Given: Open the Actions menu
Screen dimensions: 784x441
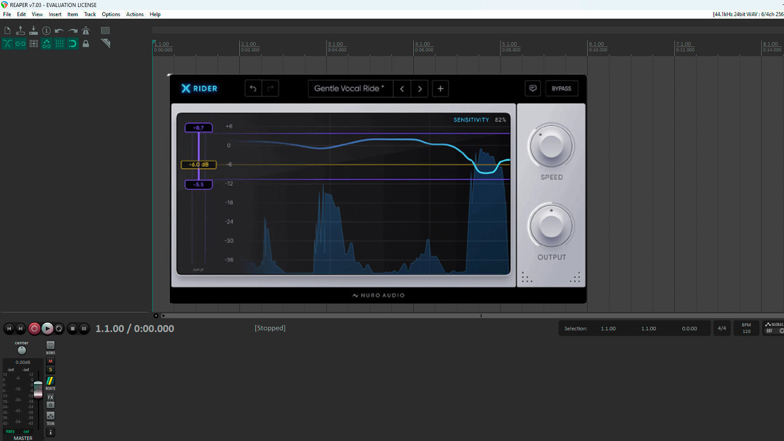Looking at the screenshot, I should pos(135,14).
